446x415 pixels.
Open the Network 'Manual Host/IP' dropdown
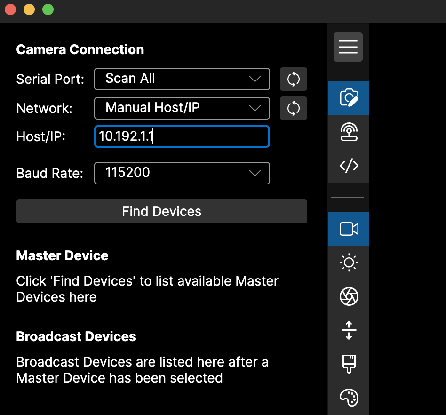[182, 108]
